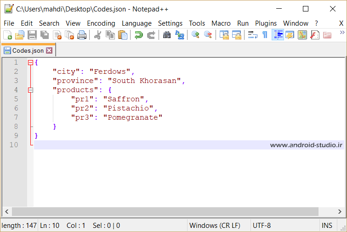This screenshot has height=232, width=347.
Task: Open a file with the folder icon
Action: pyautogui.click(x=19, y=35)
